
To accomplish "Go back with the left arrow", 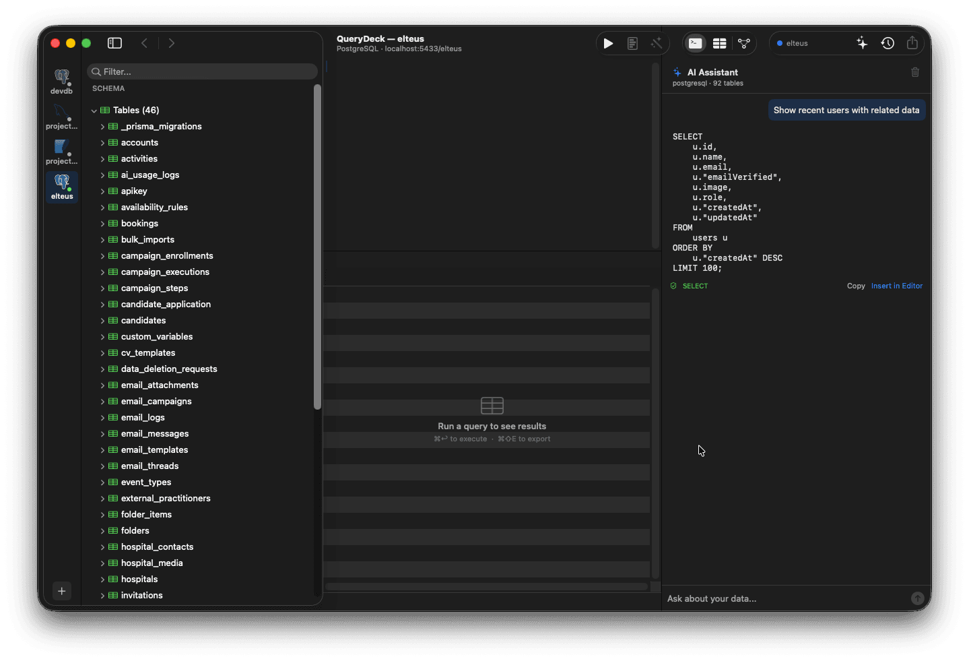I will click(144, 43).
